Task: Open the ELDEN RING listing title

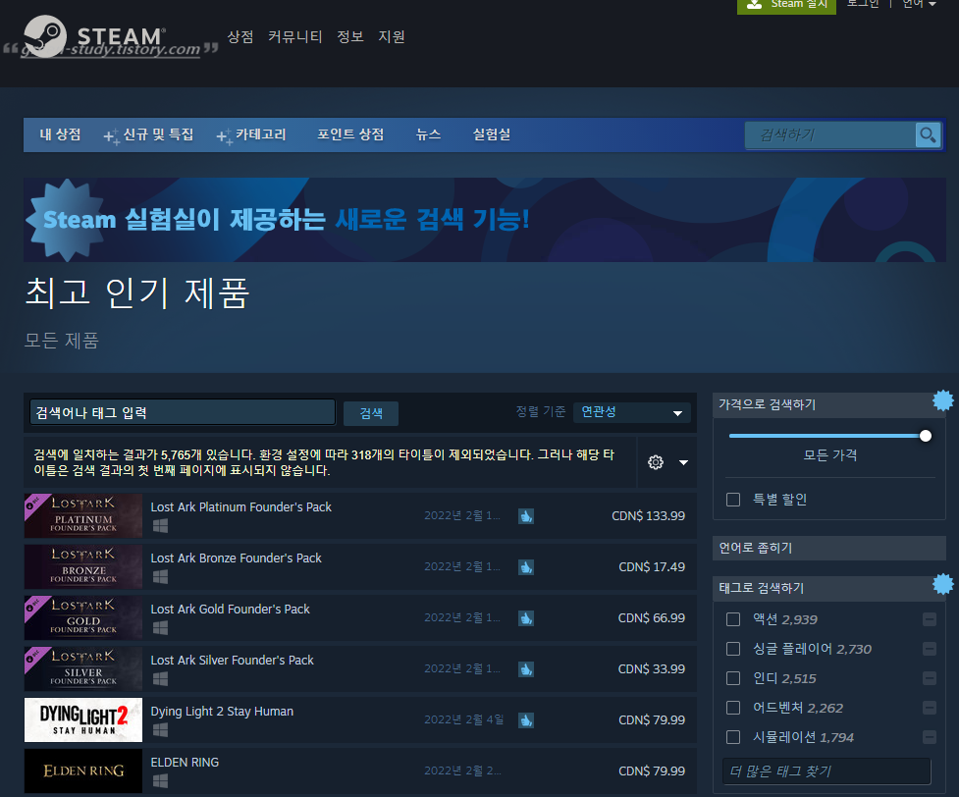Action: tap(185, 762)
